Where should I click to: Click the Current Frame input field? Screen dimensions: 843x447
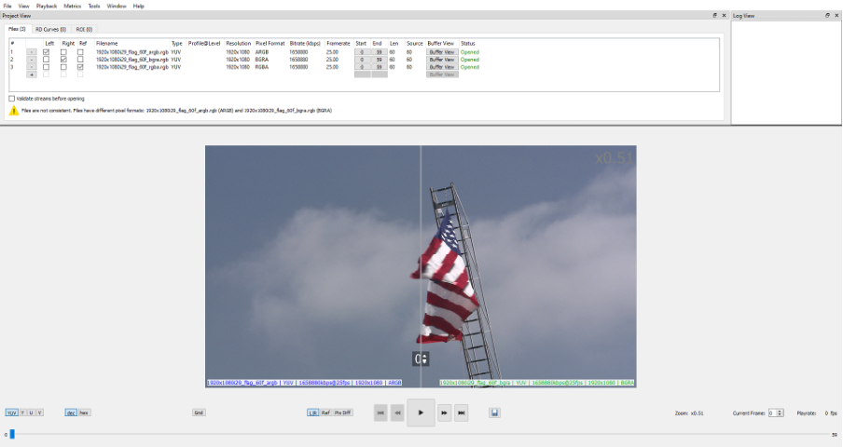click(x=772, y=413)
